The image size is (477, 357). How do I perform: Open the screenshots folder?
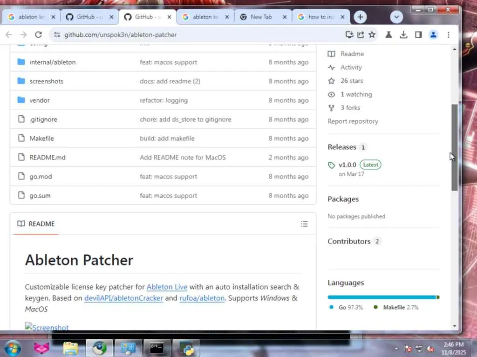click(x=46, y=81)
